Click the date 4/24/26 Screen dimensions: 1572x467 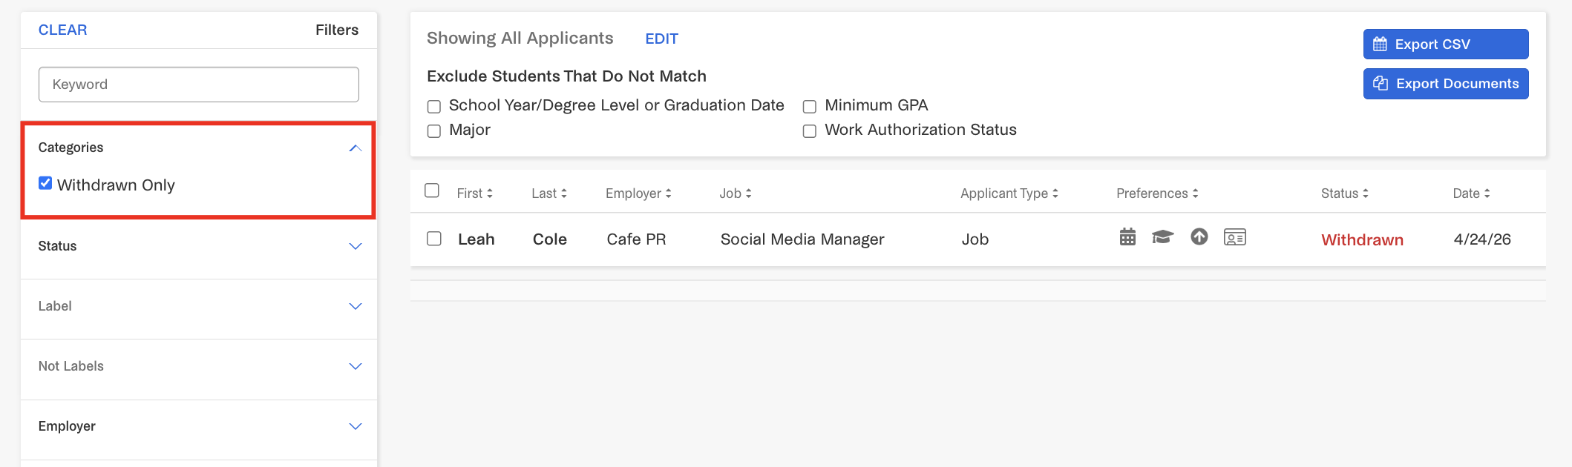click(x=1482, y=239)
